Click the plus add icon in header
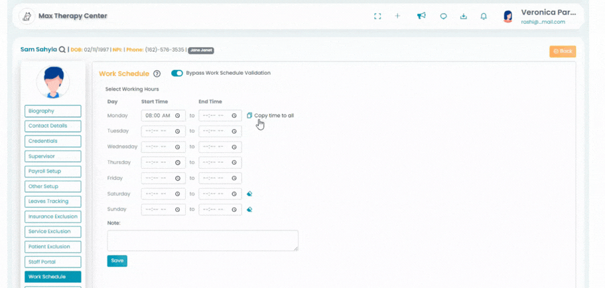 coord(397,16)
